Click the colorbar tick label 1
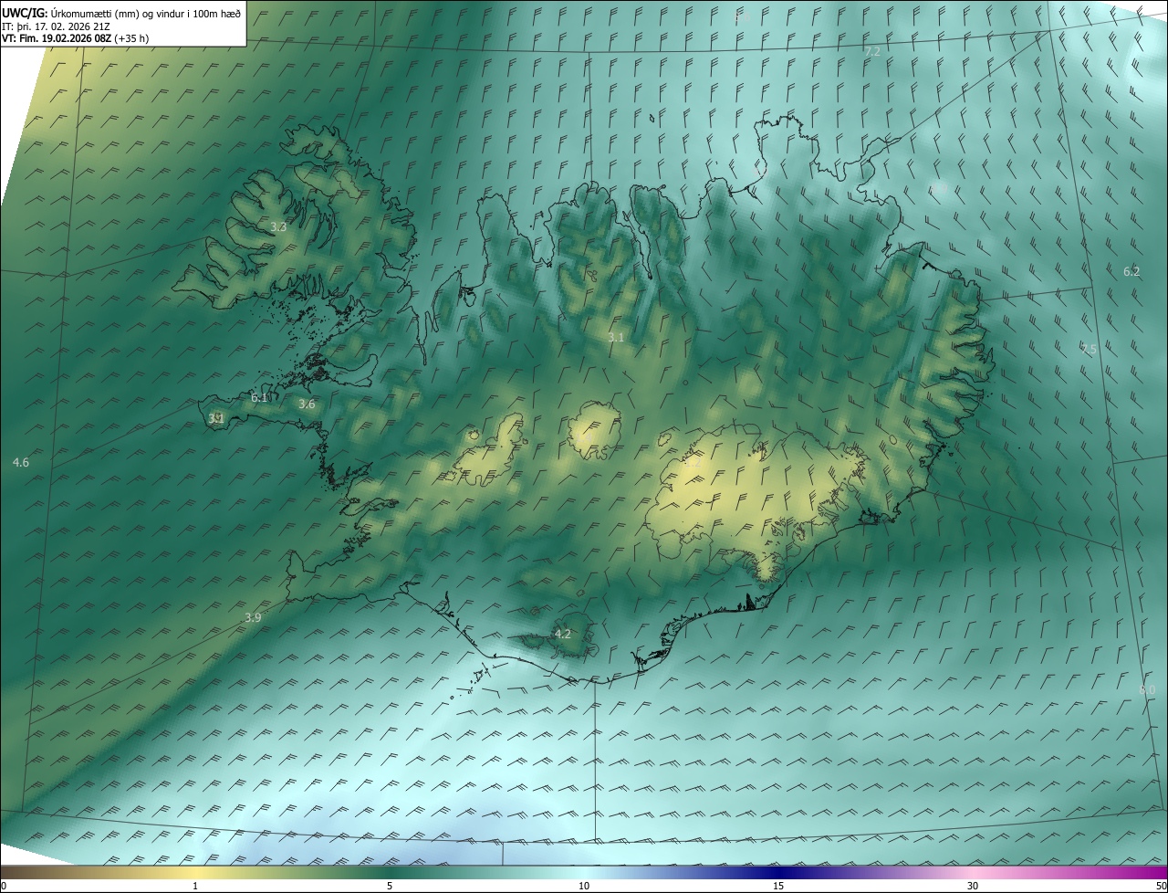1168x893 pixels. pos(195,886)
